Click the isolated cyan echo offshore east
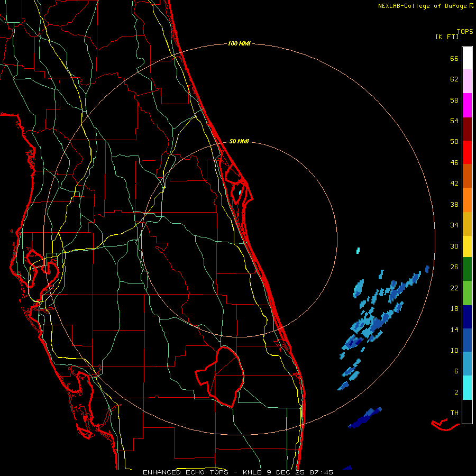Image resolution: width=476 pixels, height=476 pixels. (x=358, y=251)
